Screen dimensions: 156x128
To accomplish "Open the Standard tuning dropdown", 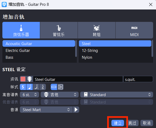I will [x=117, y=95].
